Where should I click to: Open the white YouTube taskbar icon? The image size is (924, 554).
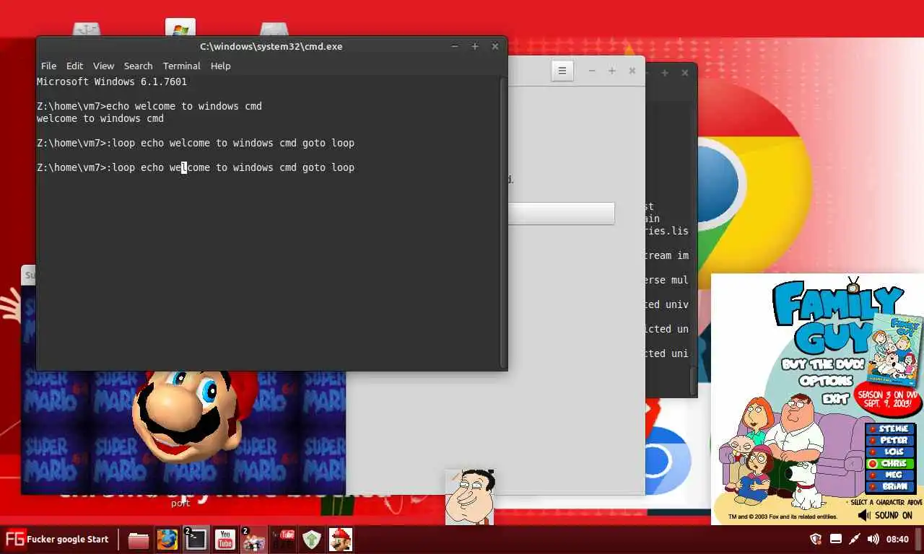coord(225,540)
